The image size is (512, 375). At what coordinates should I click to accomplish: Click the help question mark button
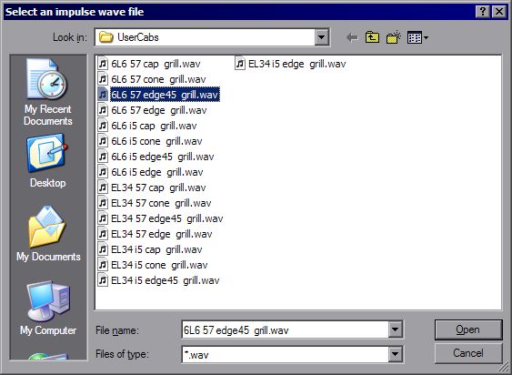point(482,12)
